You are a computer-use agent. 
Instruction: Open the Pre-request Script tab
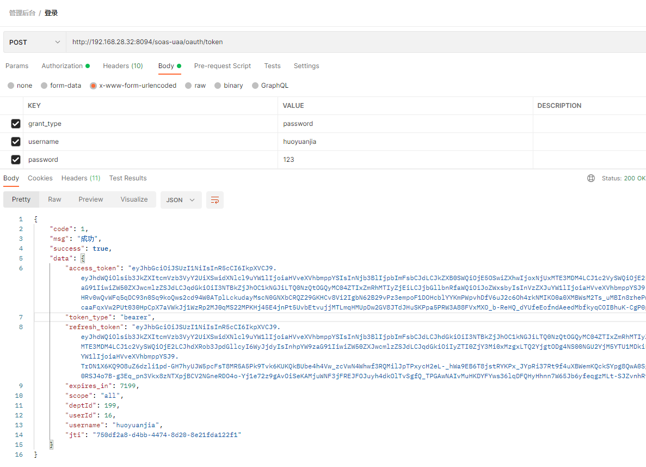[223, 66]
